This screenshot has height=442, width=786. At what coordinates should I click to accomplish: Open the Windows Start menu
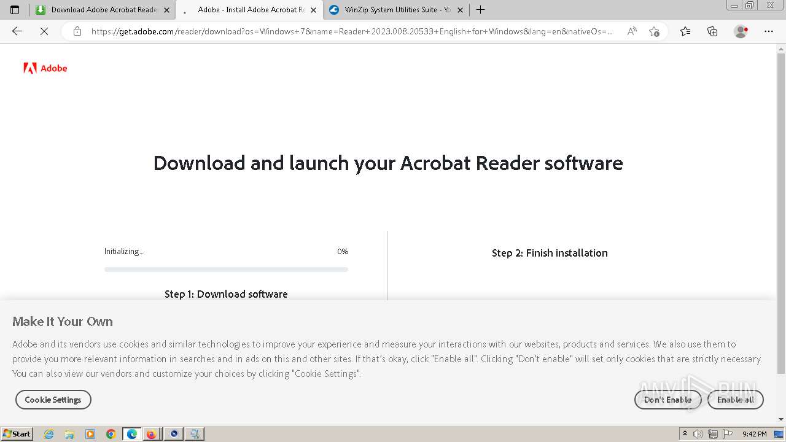click(17, 434)
